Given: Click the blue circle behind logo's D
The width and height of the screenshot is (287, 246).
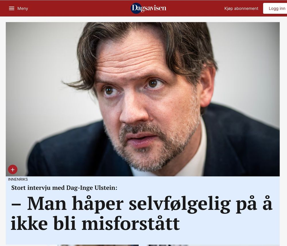Looking at the screenshot, I should pyautogui.click(x=136, y=8).
